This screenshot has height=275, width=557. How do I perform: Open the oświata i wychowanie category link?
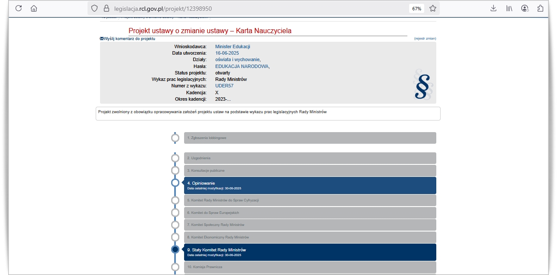tap(237, 59)
